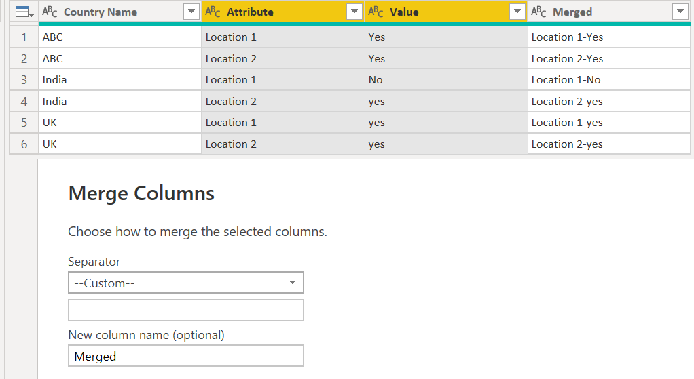The width and height of the screenshot is (694, 379).
Task: Click the custom separator text field
Action: click(186, 310)
